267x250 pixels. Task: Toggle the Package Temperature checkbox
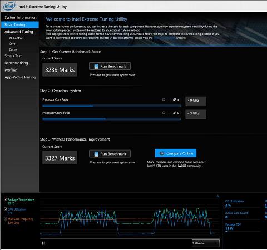click(6, 199)
